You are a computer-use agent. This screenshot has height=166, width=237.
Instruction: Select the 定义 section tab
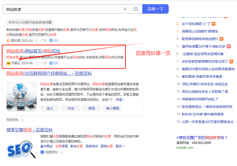point(50,108)
